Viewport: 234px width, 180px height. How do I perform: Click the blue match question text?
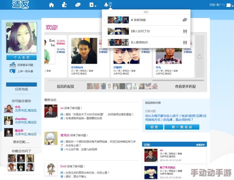point(176,118)
